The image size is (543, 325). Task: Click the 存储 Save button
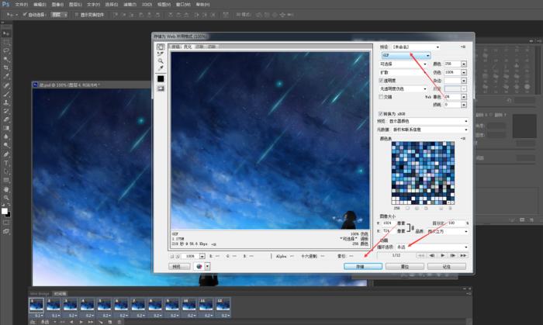tap(363, 267)
